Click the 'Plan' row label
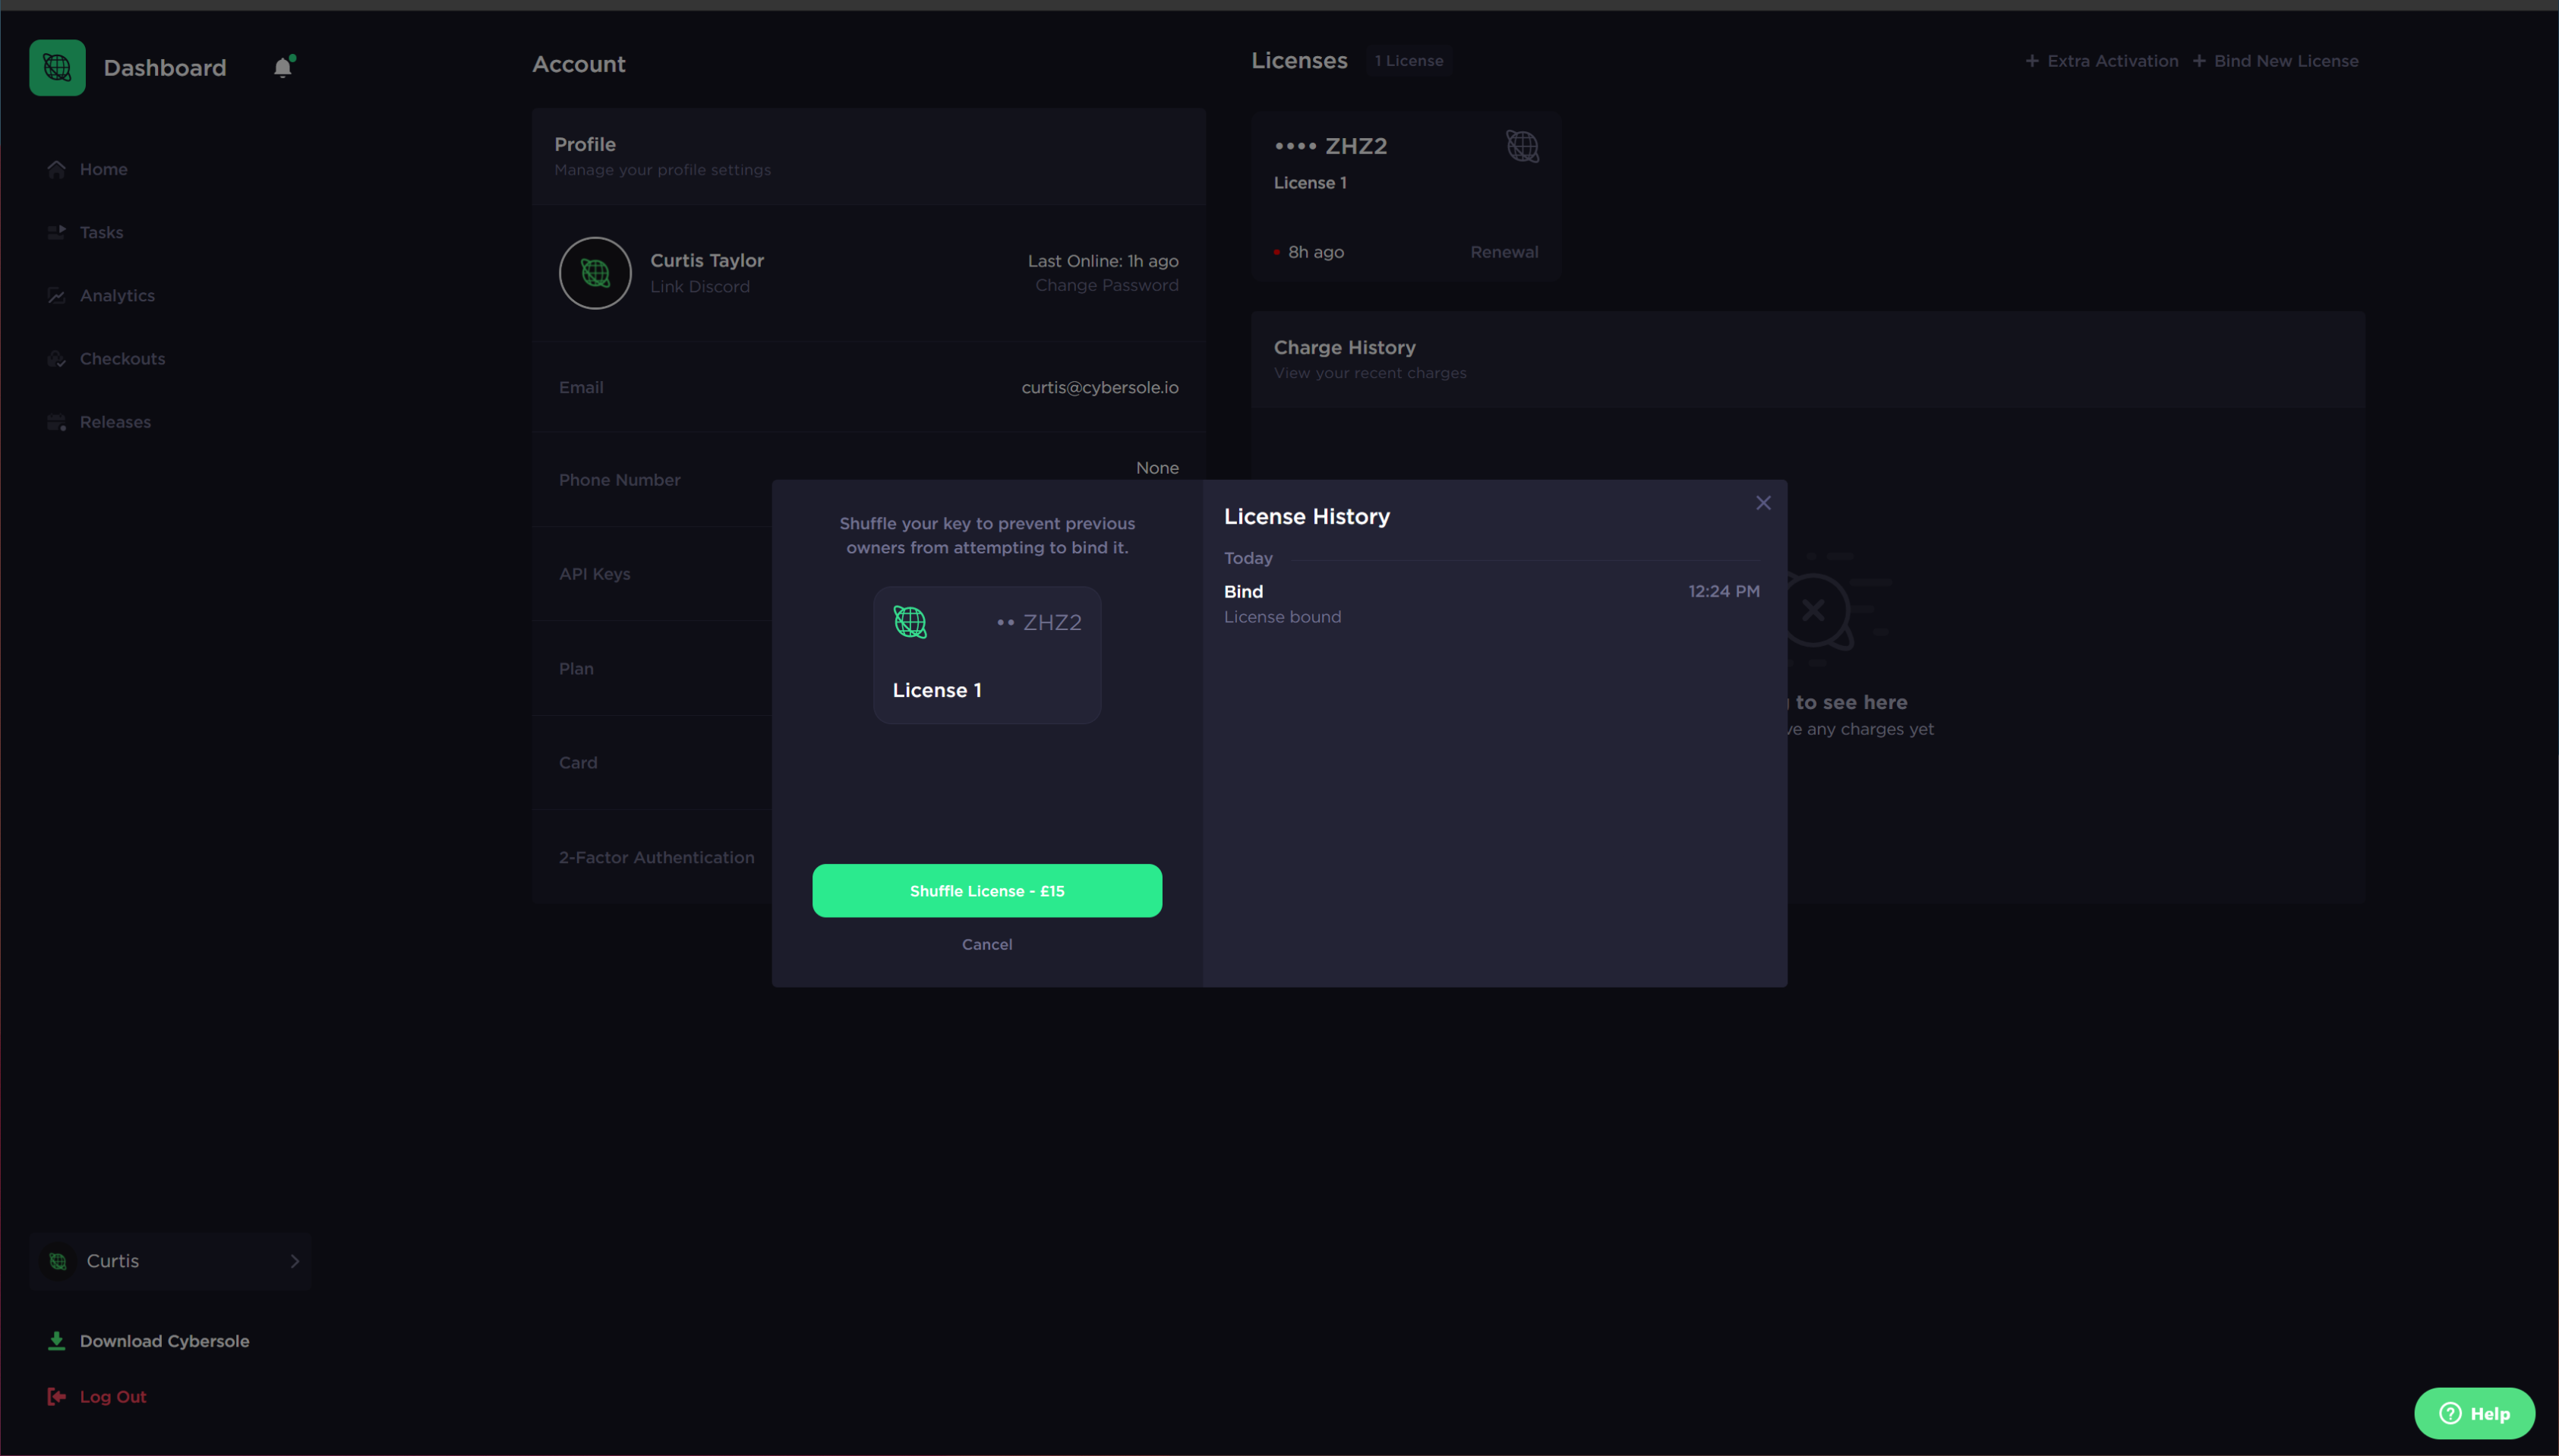The height and width of the screenshot is (1456, 2559). 576,668
